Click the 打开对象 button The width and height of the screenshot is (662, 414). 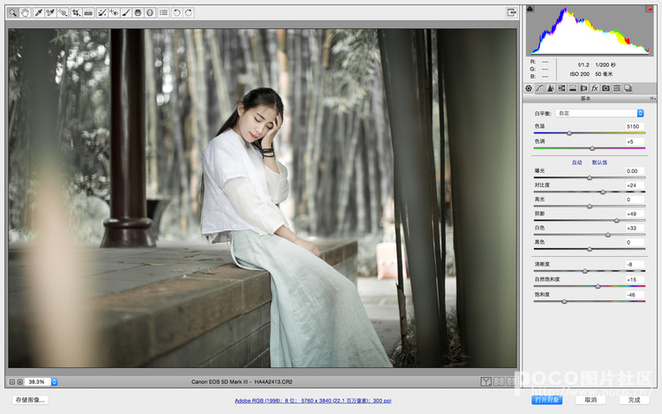click(x=547, y=400)
